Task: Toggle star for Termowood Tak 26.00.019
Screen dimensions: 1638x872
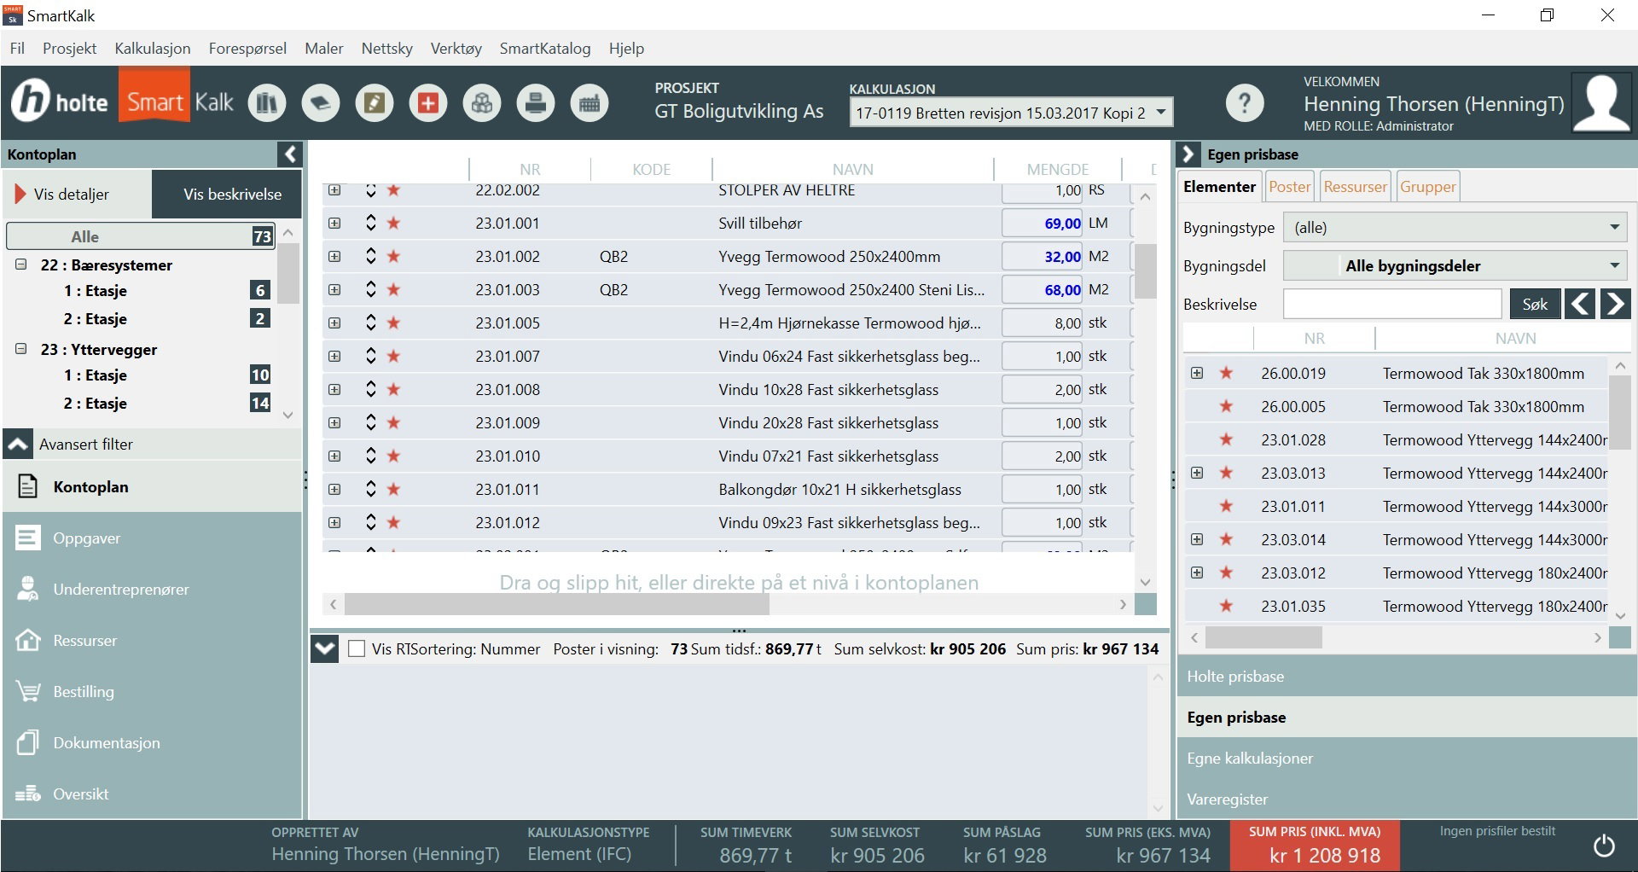Action: (1226, 373)
